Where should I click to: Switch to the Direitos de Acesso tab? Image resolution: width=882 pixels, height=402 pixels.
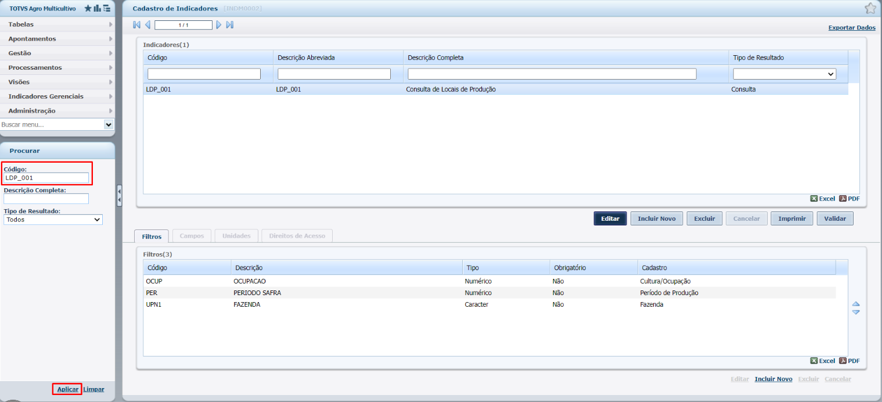pyautogui.click(x=297, y=236)
